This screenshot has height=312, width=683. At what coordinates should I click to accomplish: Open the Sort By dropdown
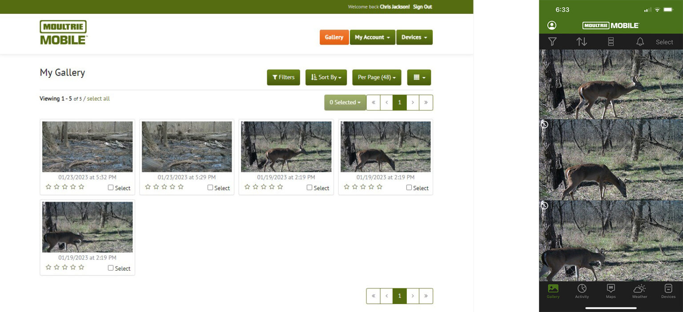326,77
